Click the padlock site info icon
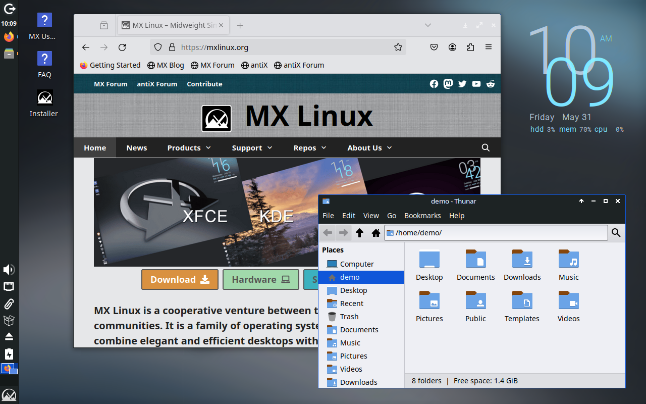This screenshot has height=404, width=646. click(x=172, y=47)
